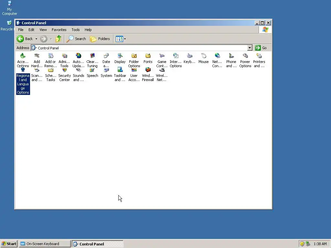This screenshot has width=331, height=248.
Task: Open Security Center icon
Action: pyautogui.click(x=64, y=75)
